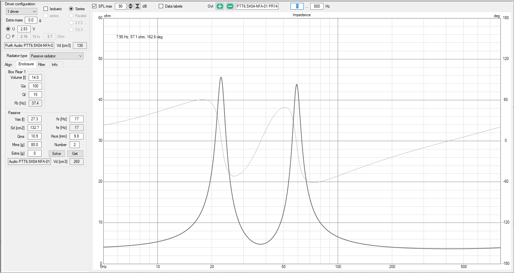The width and height of the screenshot is (514, 273).
Task: Click the start frequency 5 field
Action: pos(297,6)
